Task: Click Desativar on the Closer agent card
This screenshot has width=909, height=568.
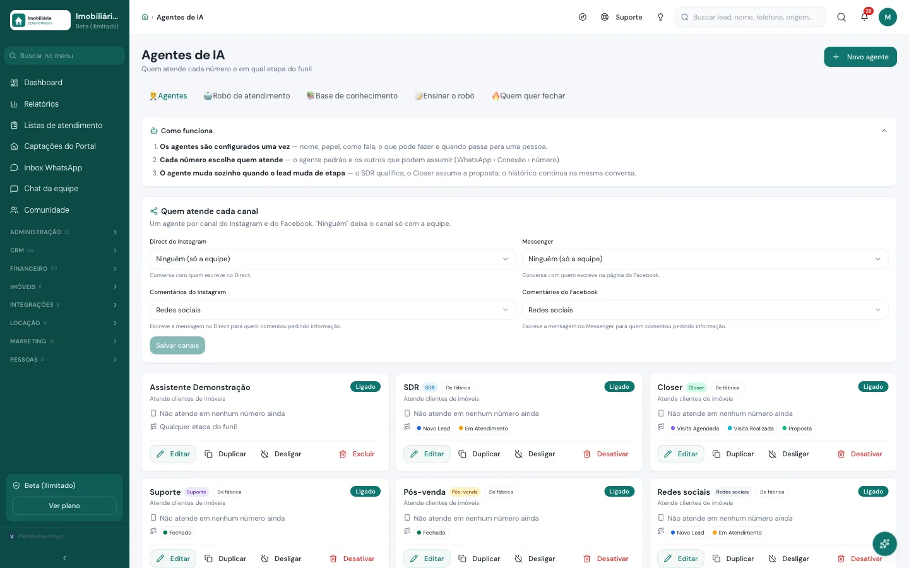Action: tap(860, 454)
